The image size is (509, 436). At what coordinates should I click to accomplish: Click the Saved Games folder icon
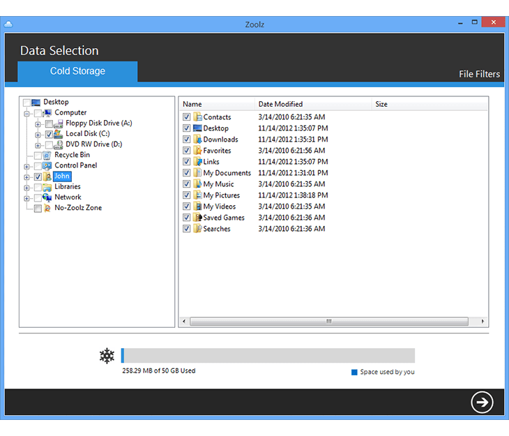198,218
